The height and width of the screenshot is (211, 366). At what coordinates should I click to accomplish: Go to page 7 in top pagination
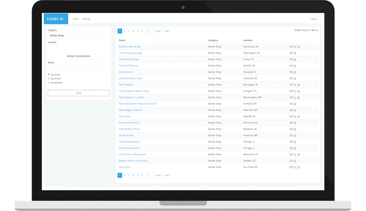pos(147,31)
